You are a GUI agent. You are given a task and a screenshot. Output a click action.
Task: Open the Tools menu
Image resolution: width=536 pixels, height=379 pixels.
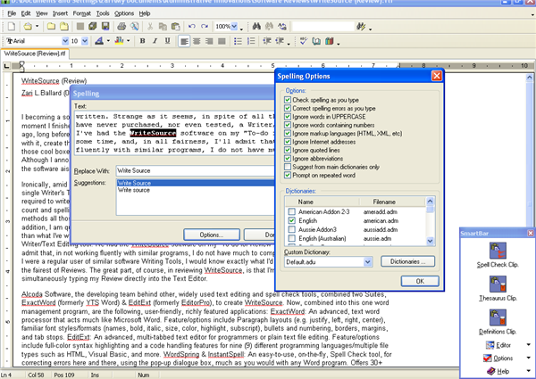[103, 13]
